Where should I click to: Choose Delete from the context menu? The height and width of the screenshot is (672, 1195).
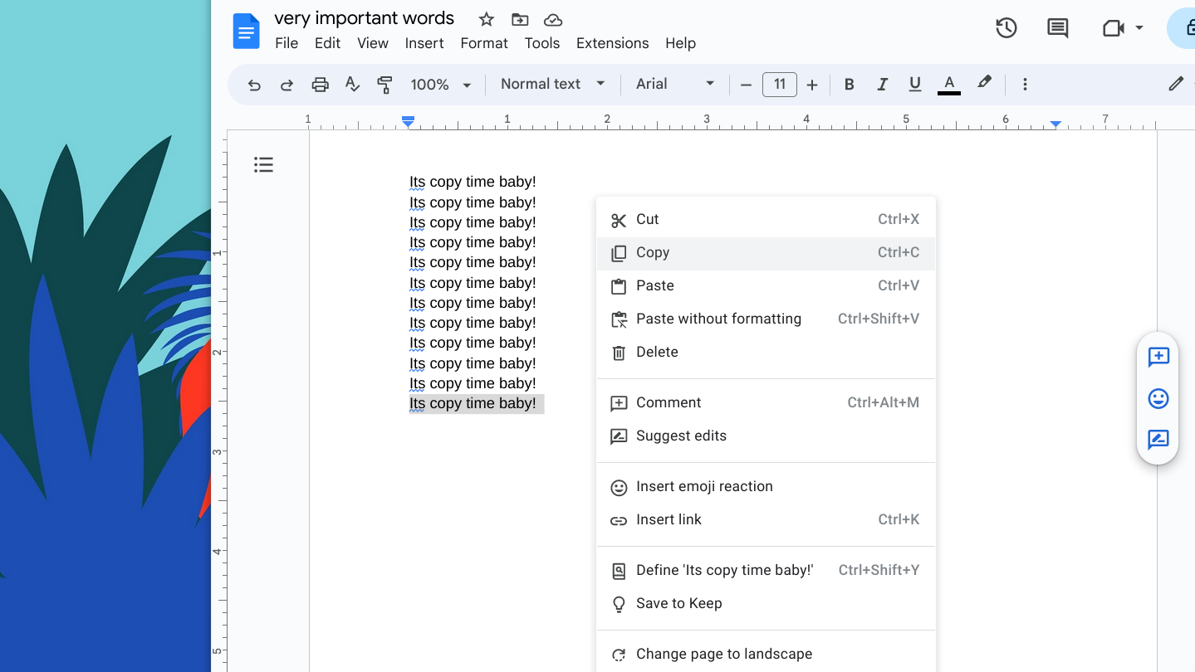(766, 353)
